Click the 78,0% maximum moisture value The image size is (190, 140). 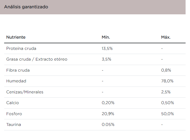click(167, 81)
